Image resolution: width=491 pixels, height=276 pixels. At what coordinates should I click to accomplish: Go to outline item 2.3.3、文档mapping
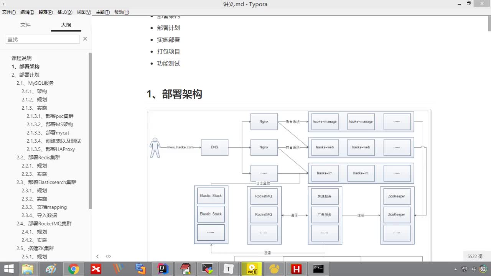pos(44,207)
